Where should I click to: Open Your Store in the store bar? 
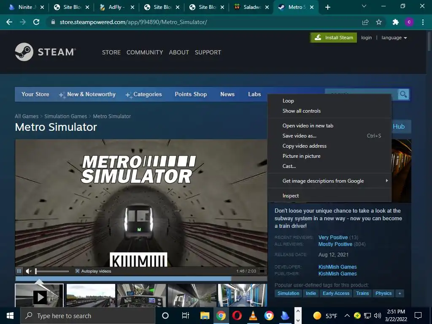pos(35,94)
